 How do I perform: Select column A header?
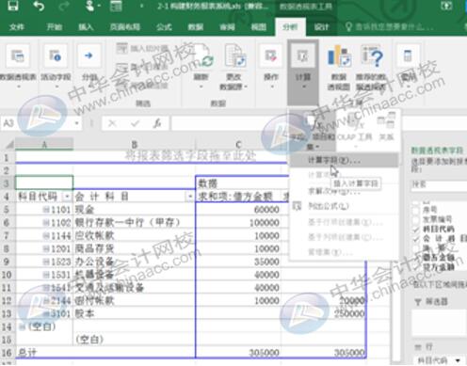tap(44, 145)
